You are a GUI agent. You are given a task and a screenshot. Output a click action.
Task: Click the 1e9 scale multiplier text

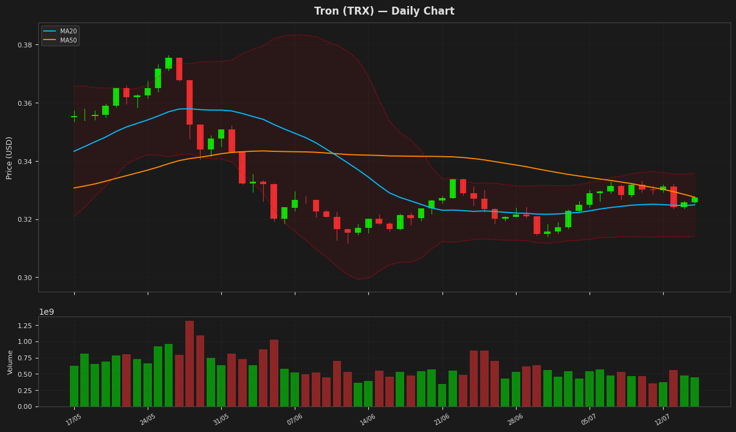click(46, 312)
